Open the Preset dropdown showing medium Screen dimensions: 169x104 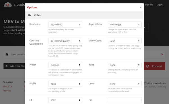(65, 65)
